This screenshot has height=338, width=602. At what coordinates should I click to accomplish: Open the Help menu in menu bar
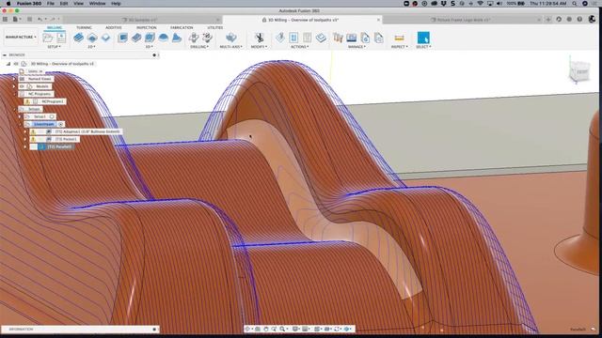click(x=116, y=4)
